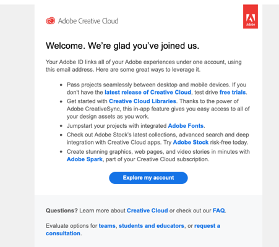Click the red Adobe logo badge

point(251,17)
